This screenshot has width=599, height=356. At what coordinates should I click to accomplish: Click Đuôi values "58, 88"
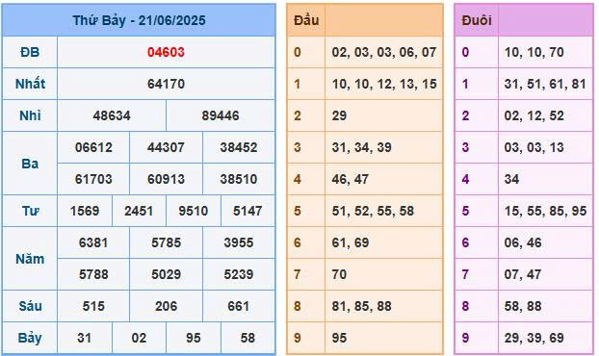pos(523,306)
